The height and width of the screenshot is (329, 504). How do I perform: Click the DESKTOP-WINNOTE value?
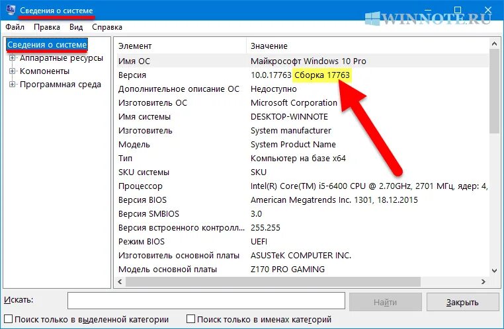pyautogui.click(x=289, y=116)
